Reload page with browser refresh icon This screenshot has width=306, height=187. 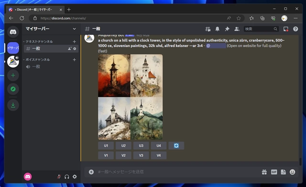coord(22,18)
